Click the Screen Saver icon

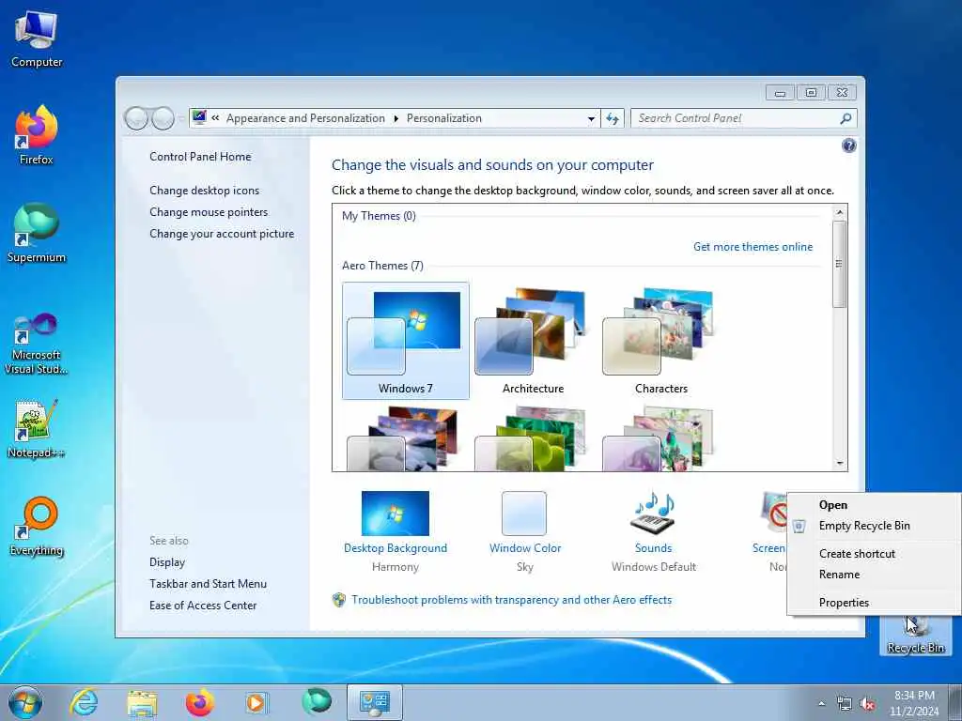click(773, 512)
